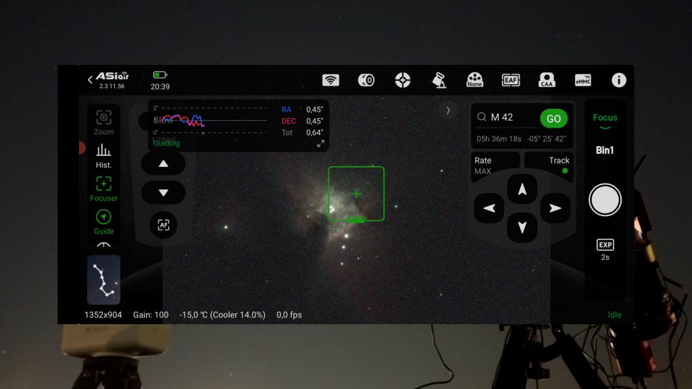Viewport: 692px width, 389px height.
Task: Open the eMMC storage settings icon
Action: 583,80
